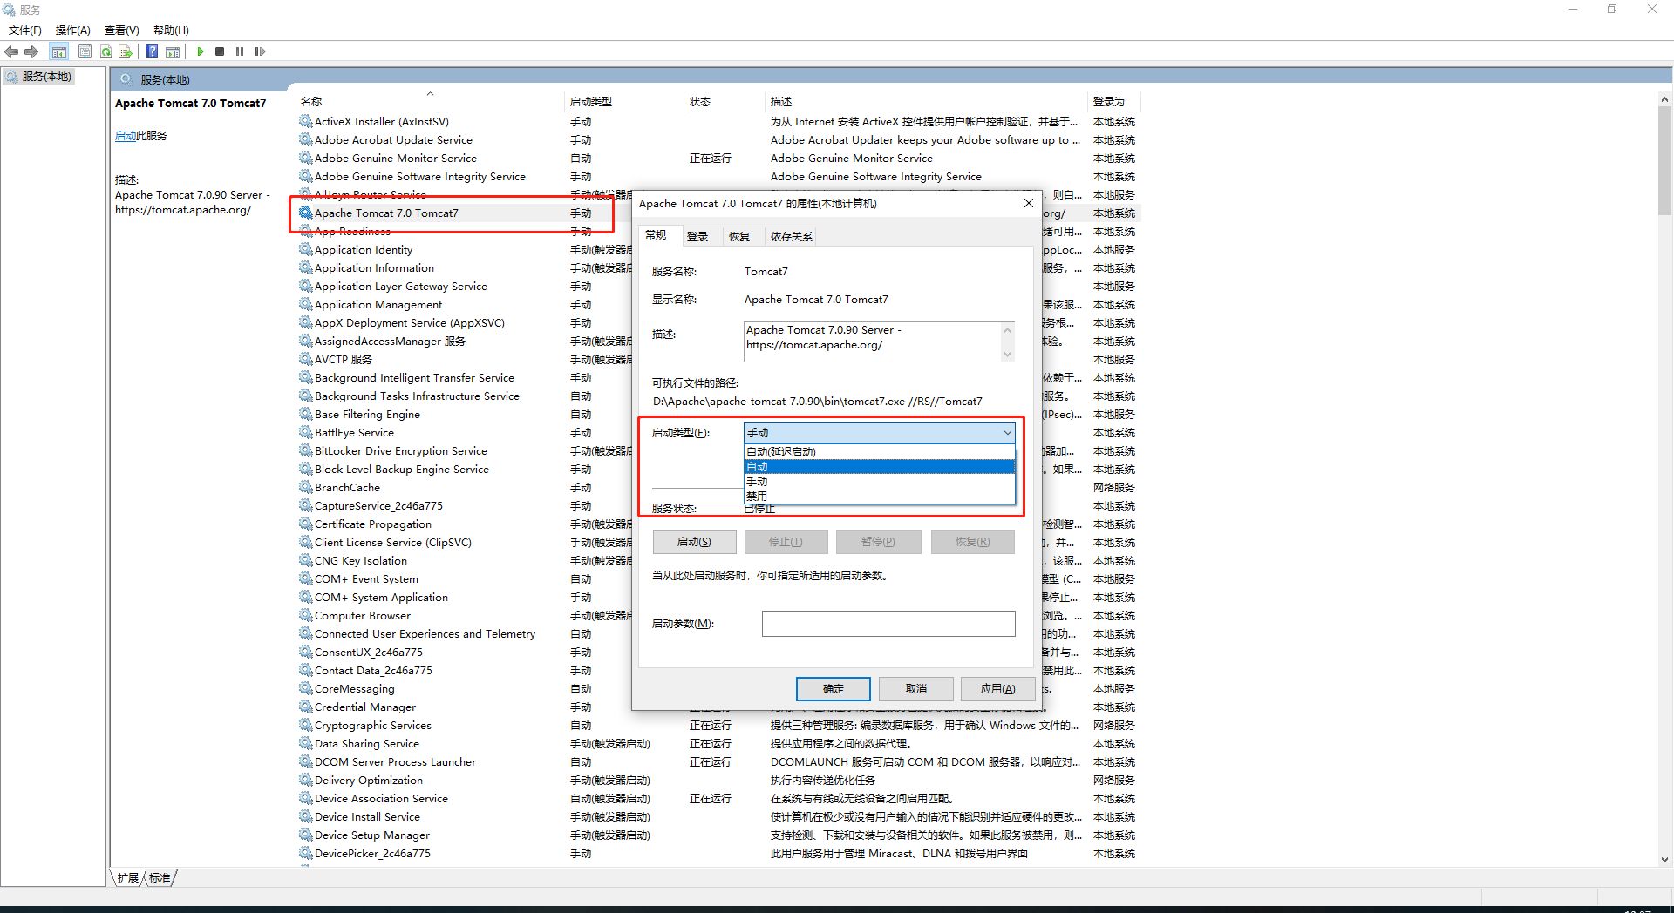Pause the service using the toolbar pause icon
This screenshot has width=1674, height=913.
(240, 51)
